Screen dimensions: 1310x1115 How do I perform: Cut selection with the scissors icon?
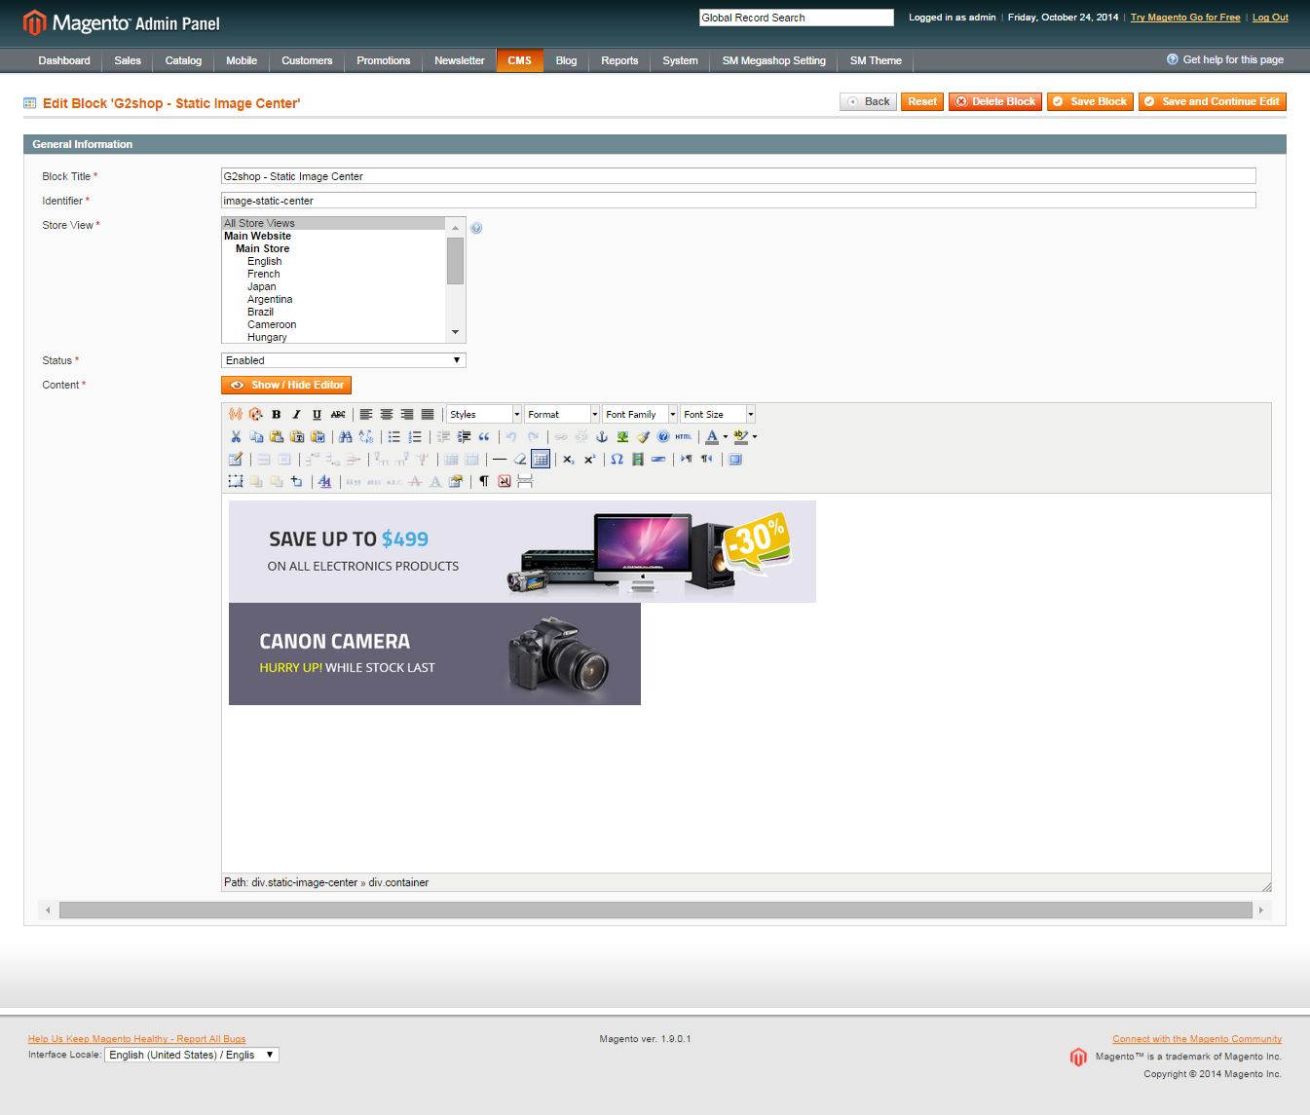coord(236,437)
